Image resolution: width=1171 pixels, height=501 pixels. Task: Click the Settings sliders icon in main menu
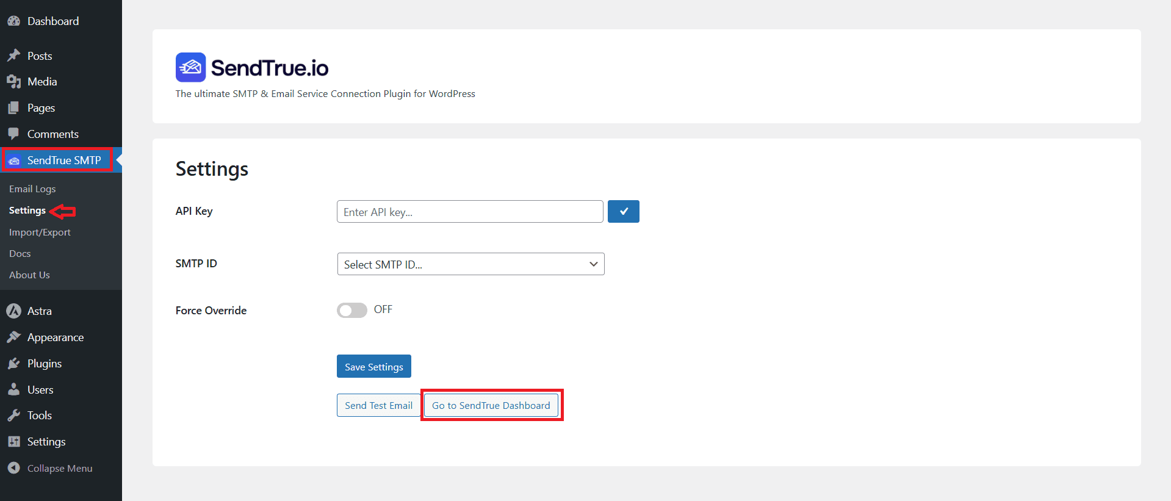(13, 441)
